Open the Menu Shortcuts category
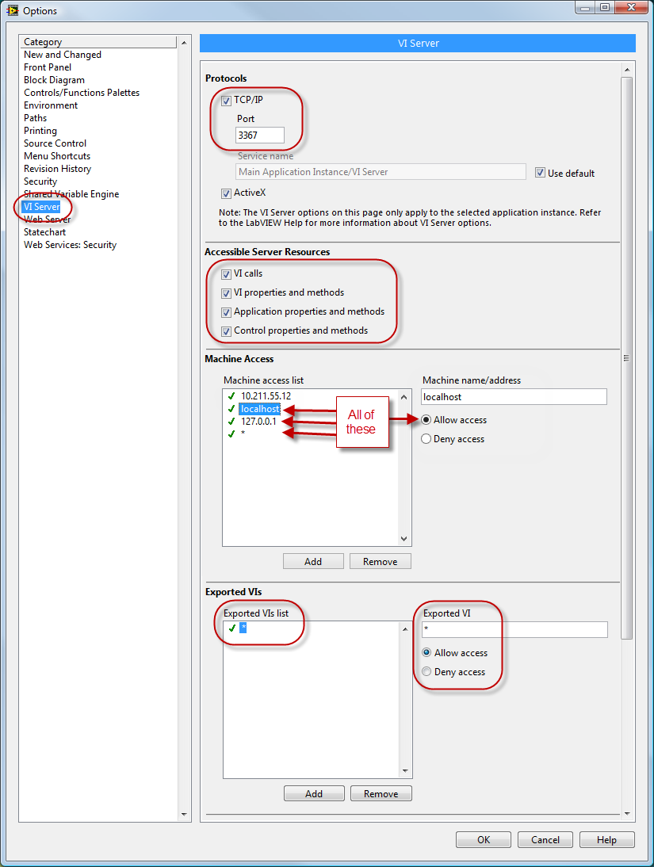Viewport: 654px width, 867px height. [57, 156]
